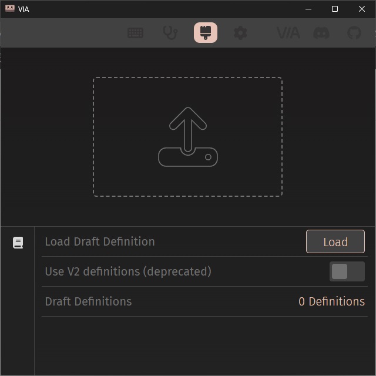The width and height of the screenshot is (376, 376).
Task: Close the VIA window
Action: click(362, 9)
